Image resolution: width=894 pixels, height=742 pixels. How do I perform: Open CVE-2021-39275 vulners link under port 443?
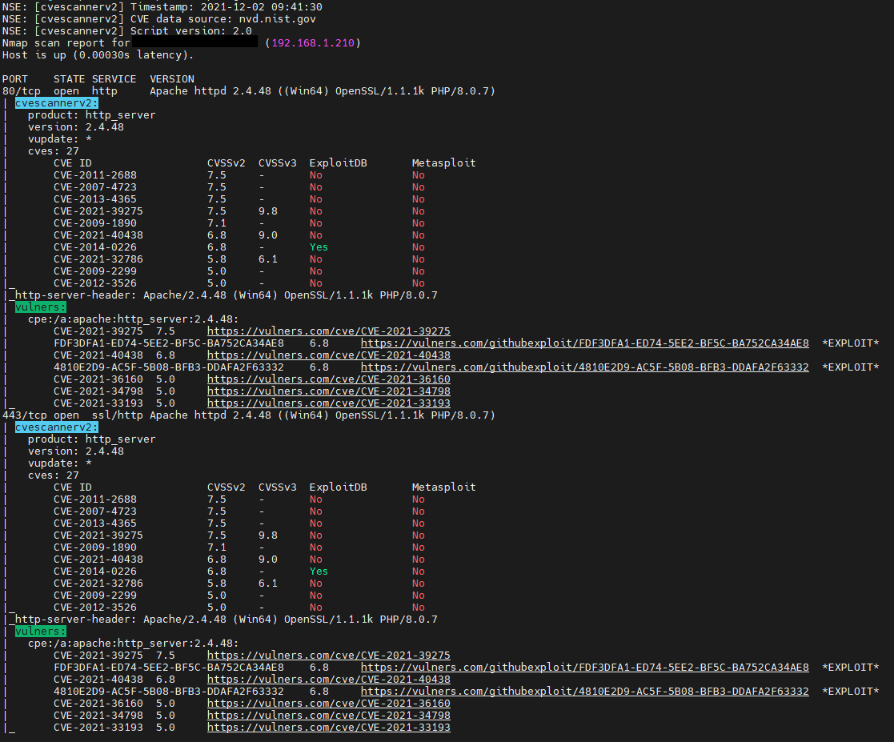click(328, 656)
